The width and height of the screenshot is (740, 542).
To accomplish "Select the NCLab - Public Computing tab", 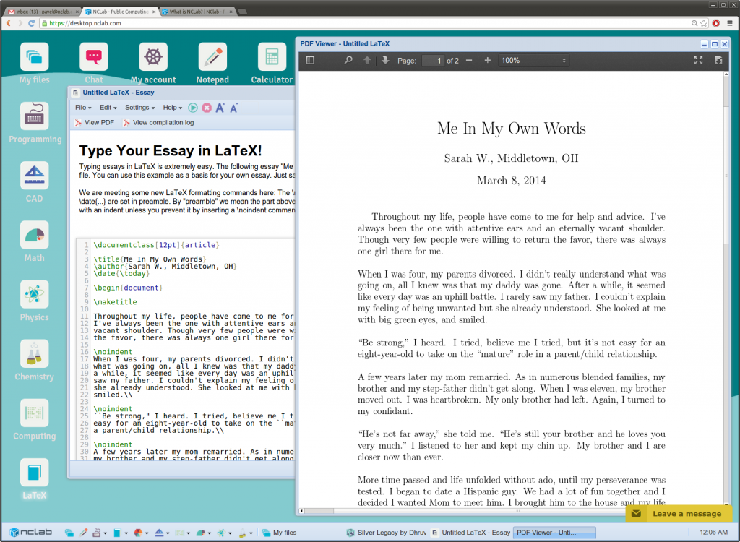I will click(121, 12).
